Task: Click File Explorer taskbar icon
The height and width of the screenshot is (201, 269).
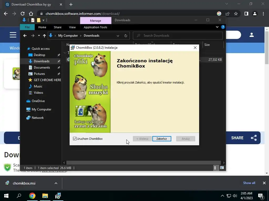Action: (x=45, y=196)
